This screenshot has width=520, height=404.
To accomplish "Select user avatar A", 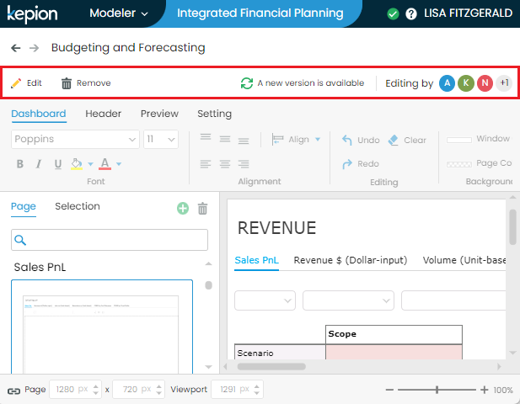I will pos(447,83).
